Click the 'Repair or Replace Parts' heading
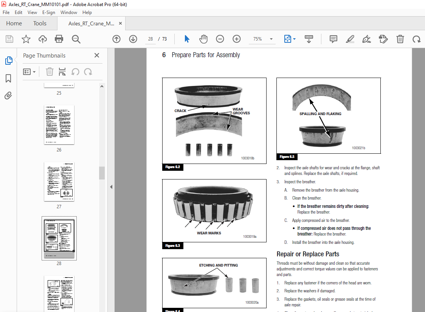This screenshot has width=425, height=312. pyautogui.click(x=308, y=254)
